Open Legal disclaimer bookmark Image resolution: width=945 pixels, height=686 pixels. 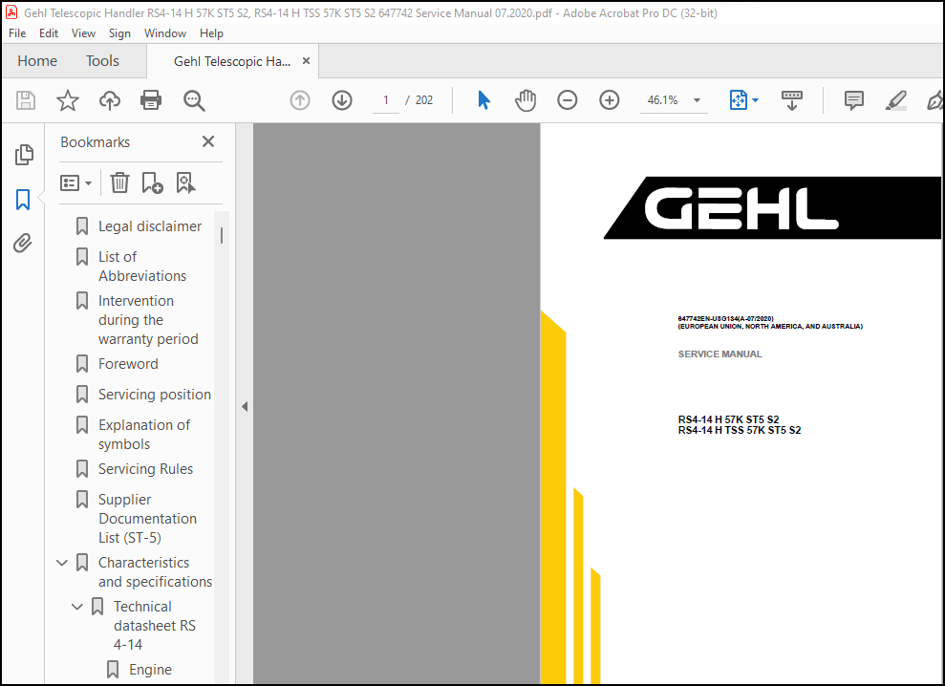pyautogui.click(x=150, y=226)
